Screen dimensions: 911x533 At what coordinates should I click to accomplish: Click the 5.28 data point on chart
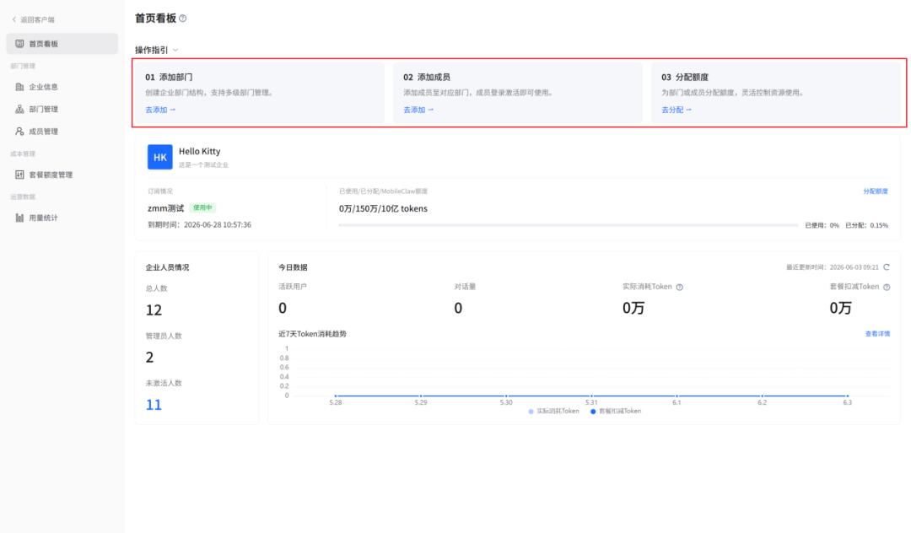tap(335, 396)
